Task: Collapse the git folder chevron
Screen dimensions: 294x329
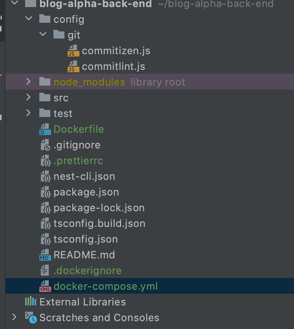Action: pyautogui.click(x=43, y=34)
